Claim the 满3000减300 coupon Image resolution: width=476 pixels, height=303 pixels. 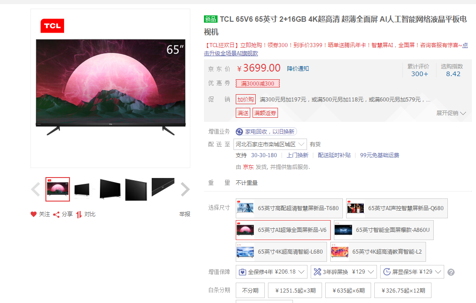pyautogui.click(x=258, y=83)
